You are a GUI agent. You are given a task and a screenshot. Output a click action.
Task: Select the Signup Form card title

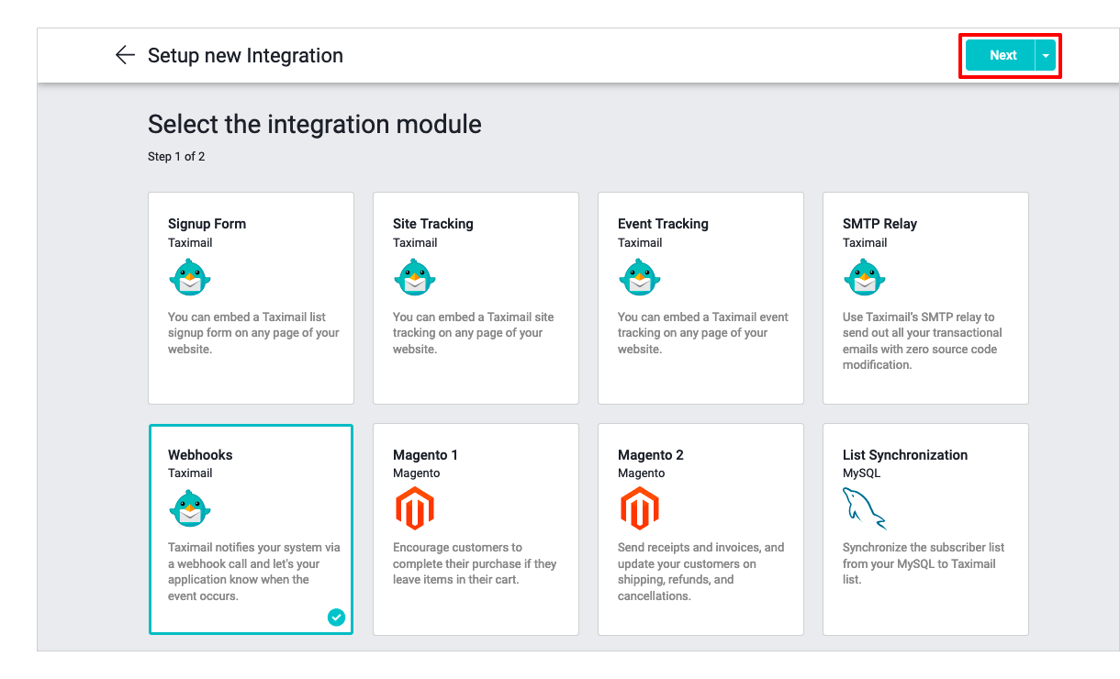pyautogui.click(x=207, y=224)
